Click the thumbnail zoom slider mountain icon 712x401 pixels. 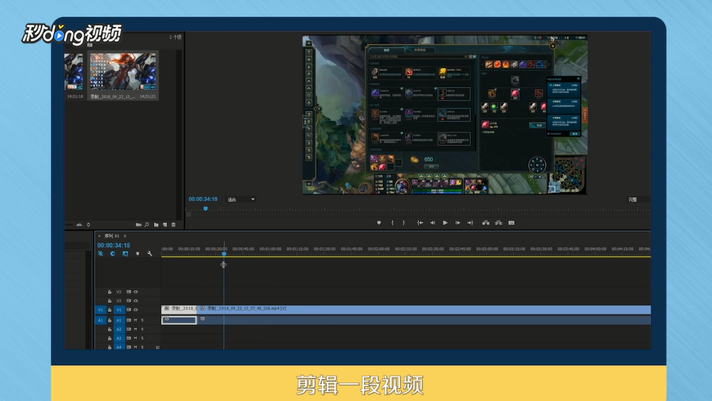[79, 225]
